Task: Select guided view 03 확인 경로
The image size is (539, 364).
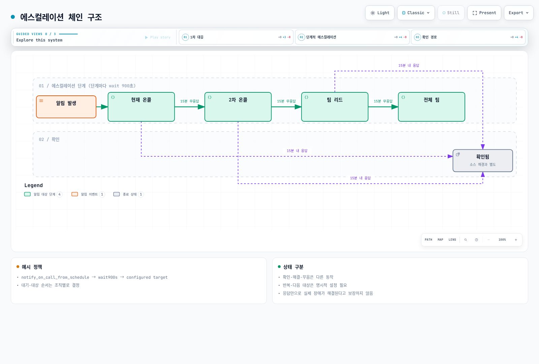Action: point(468,37)
